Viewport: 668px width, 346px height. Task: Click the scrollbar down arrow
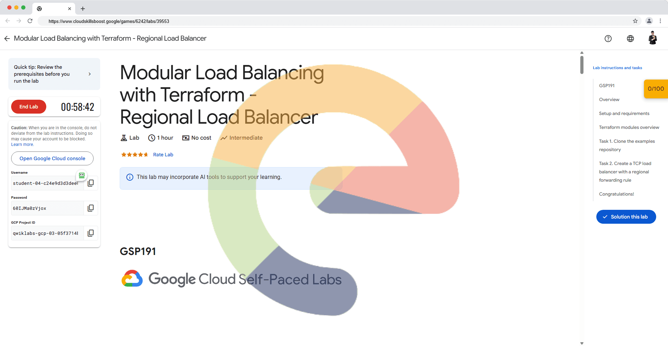point(582,343)
